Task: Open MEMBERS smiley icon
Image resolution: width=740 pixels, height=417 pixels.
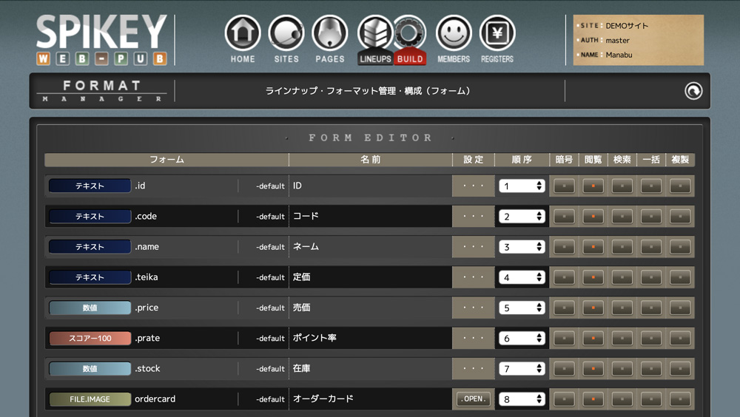Action: point(454,34)
